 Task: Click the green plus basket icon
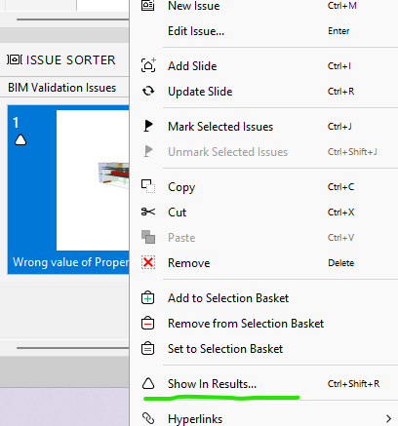click(148, 297)
